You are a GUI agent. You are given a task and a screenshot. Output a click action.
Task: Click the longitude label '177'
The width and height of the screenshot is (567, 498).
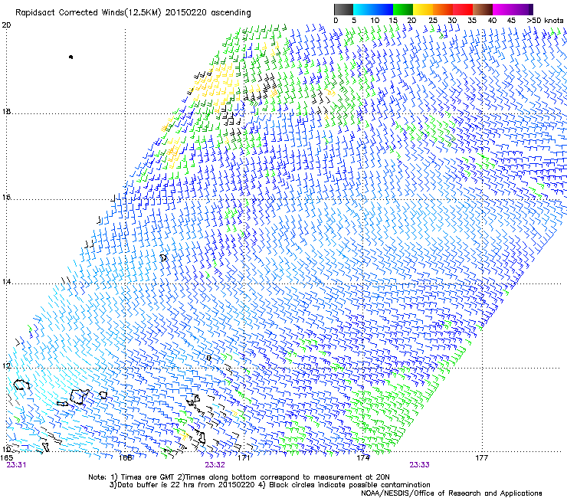[481, 458]
